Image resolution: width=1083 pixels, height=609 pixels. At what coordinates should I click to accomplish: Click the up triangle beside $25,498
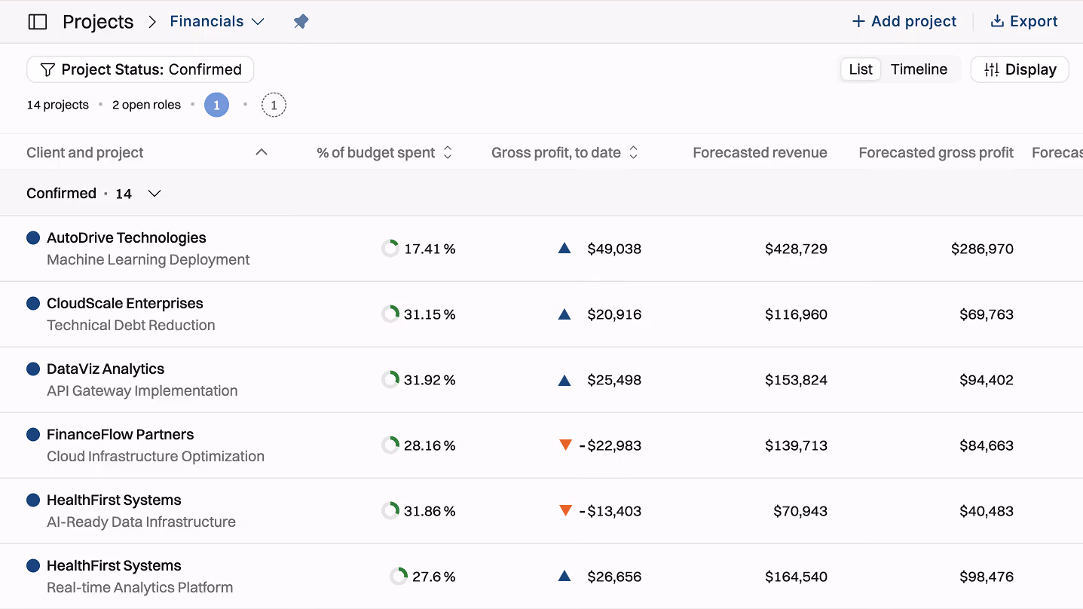click(564, 379)
